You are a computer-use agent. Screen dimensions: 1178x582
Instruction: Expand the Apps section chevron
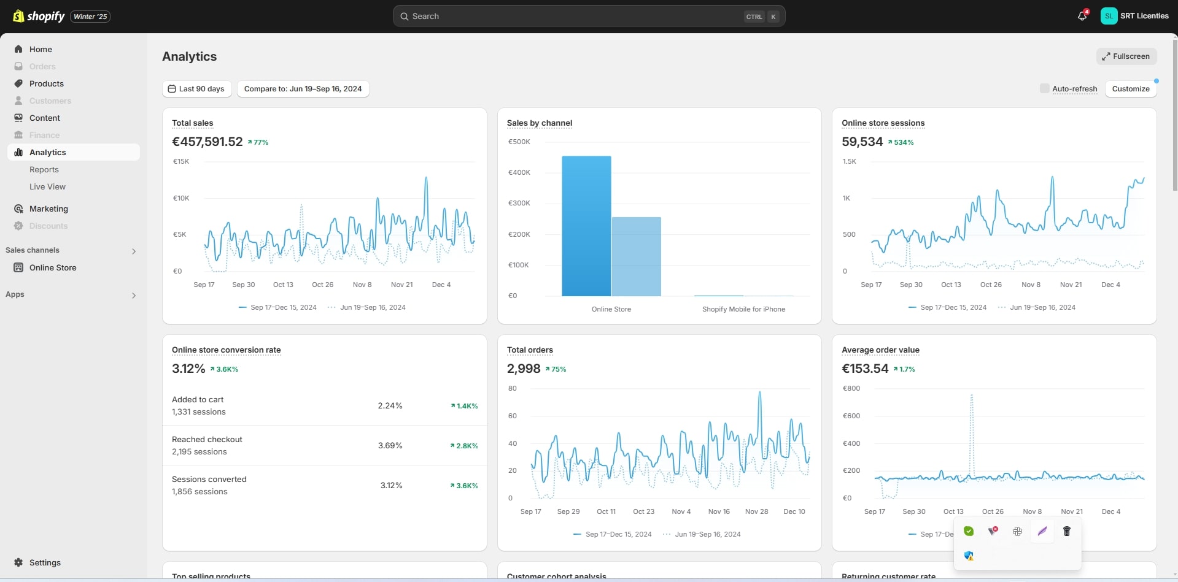pyautogui.click(x=133, y=295)
